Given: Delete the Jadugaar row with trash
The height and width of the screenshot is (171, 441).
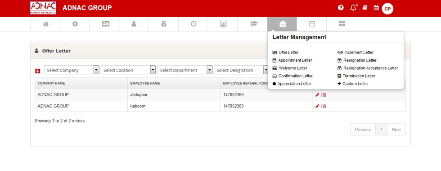Looking at the screenshot, I should click(x=324, y=95).
